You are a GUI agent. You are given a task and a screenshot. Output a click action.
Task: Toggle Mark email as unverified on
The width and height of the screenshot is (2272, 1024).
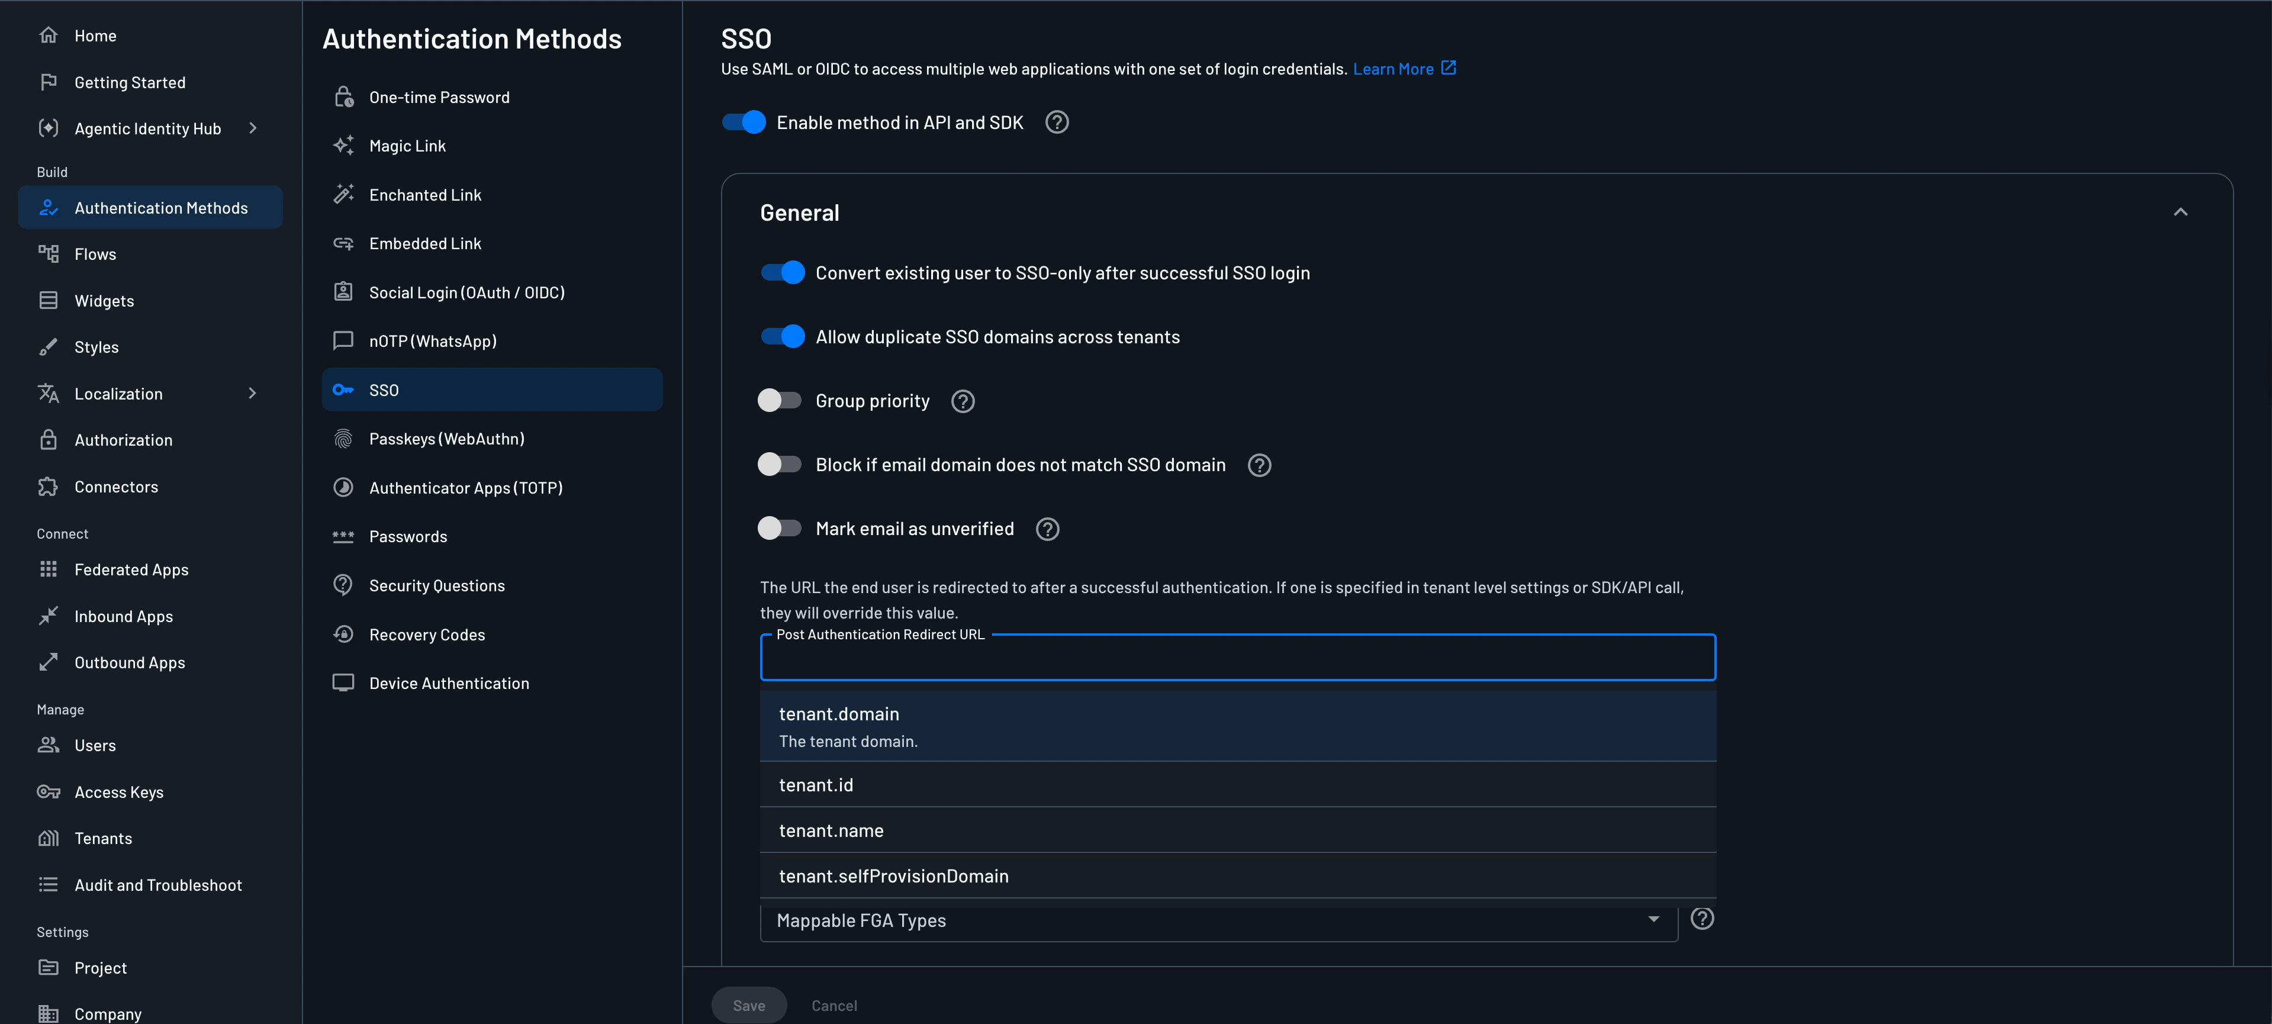(780, 527)
